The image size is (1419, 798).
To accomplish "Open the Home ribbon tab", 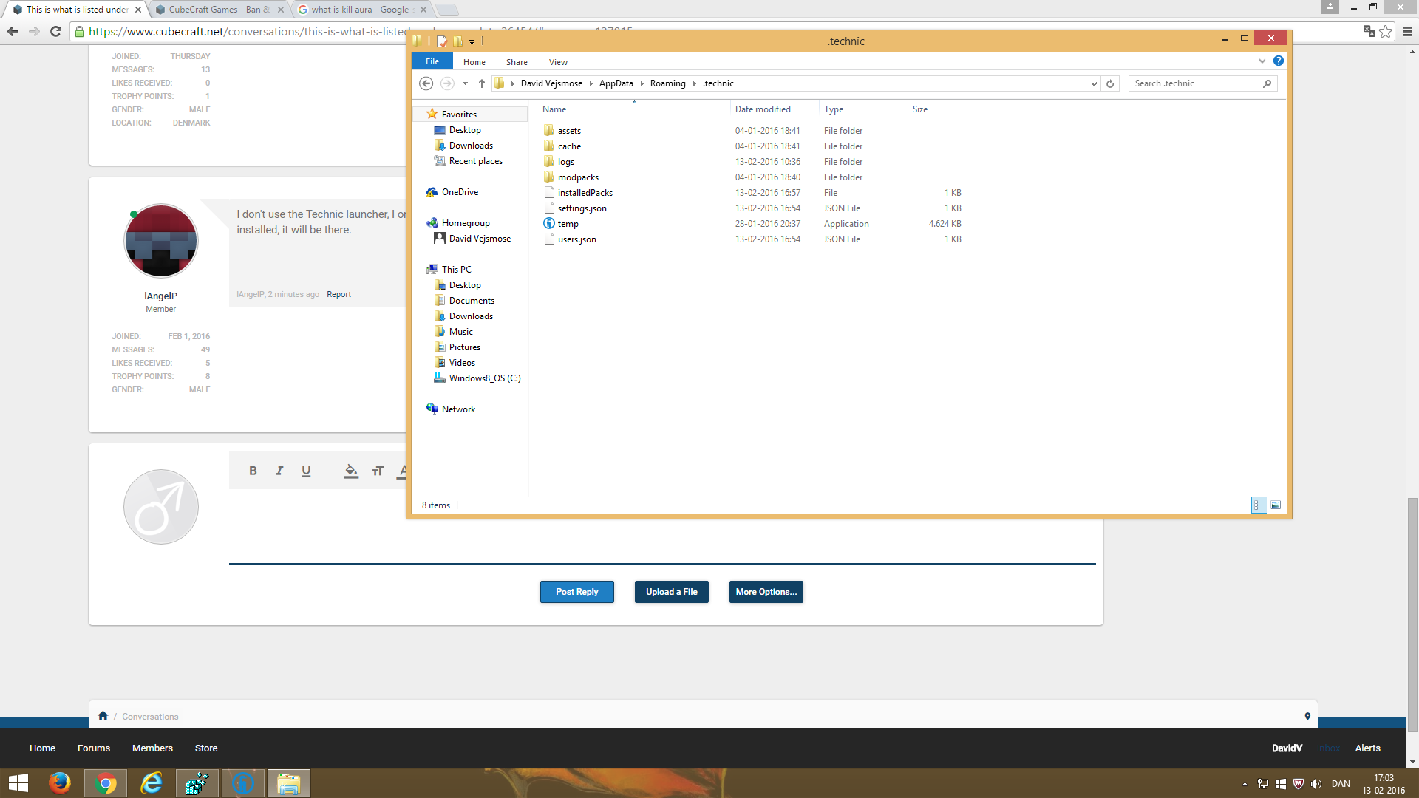I will pyautogui.click(x=474, y=62).
